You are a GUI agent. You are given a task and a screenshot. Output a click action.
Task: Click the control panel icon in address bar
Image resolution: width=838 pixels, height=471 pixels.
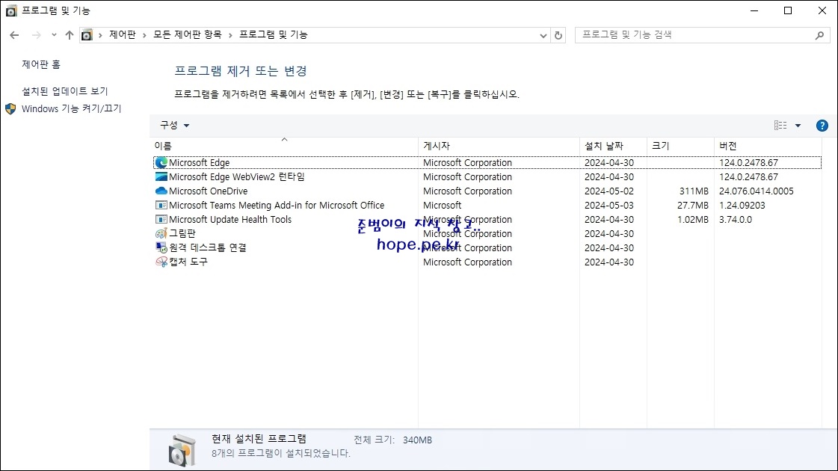(87, 35)
